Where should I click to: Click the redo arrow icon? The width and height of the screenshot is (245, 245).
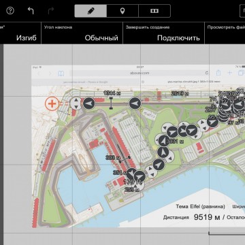point(51,11)
